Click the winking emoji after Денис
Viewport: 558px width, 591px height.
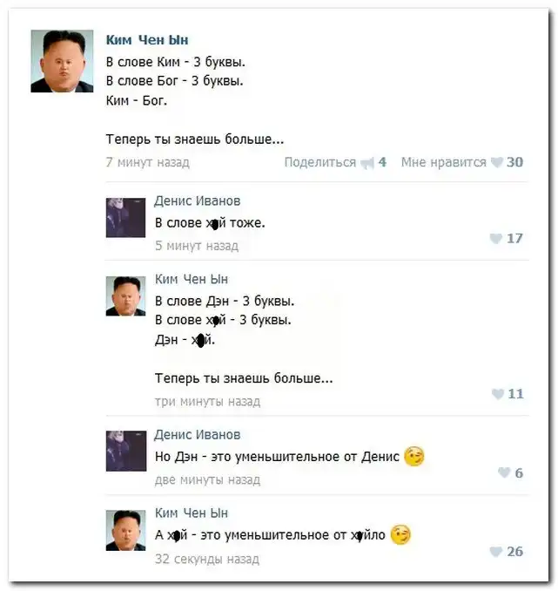[414, 456]
